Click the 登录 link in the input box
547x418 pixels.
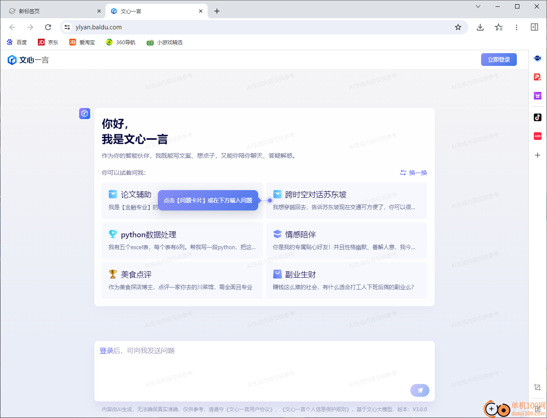point(106,350)
